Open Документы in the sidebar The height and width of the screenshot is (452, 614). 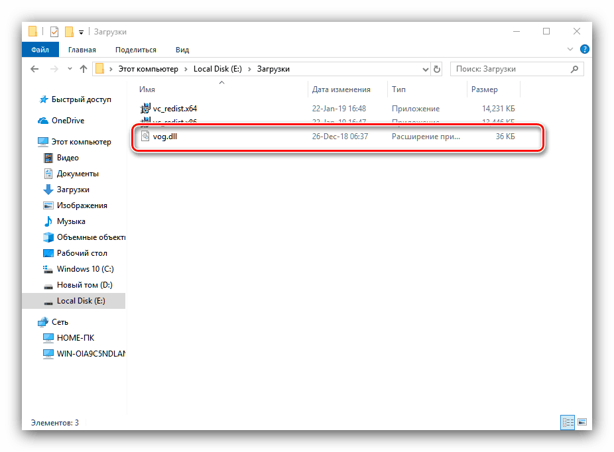click(70, 174)
